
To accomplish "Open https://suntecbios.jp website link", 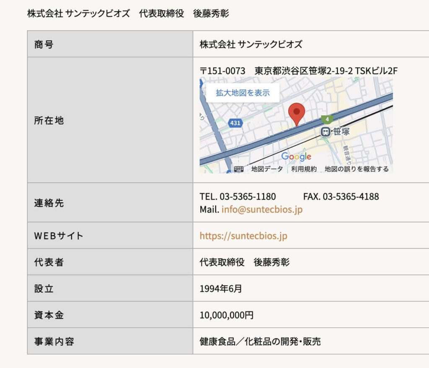I will (x=243, y=236).
